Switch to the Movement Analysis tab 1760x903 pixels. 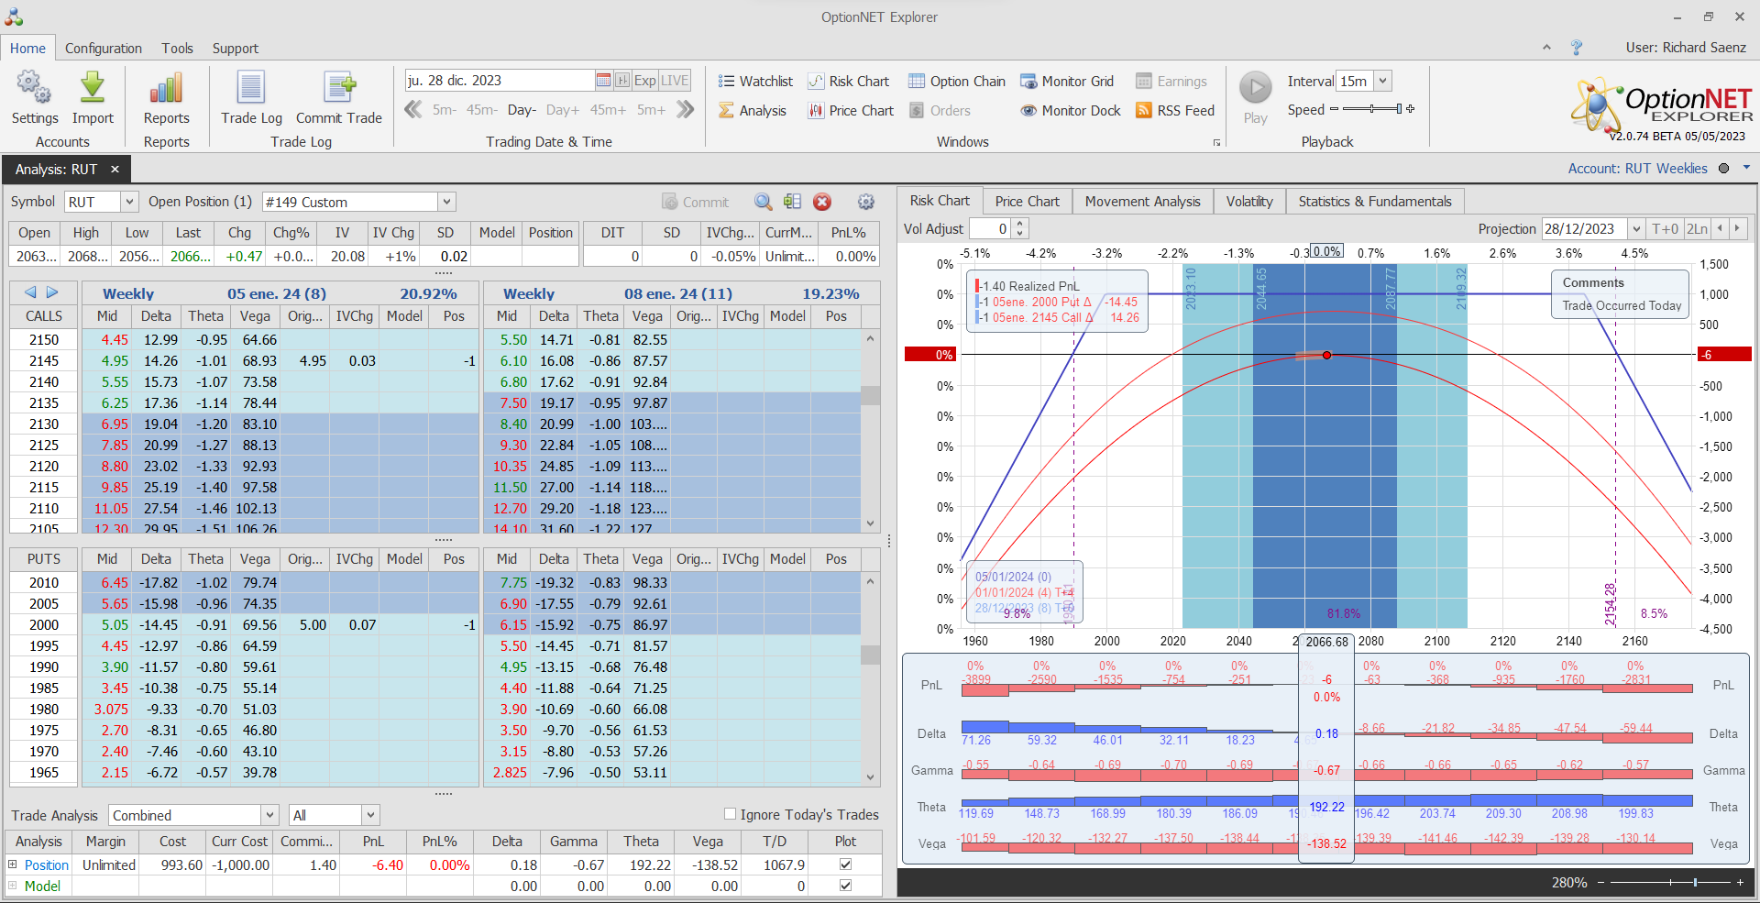(x=1142, y=202)
